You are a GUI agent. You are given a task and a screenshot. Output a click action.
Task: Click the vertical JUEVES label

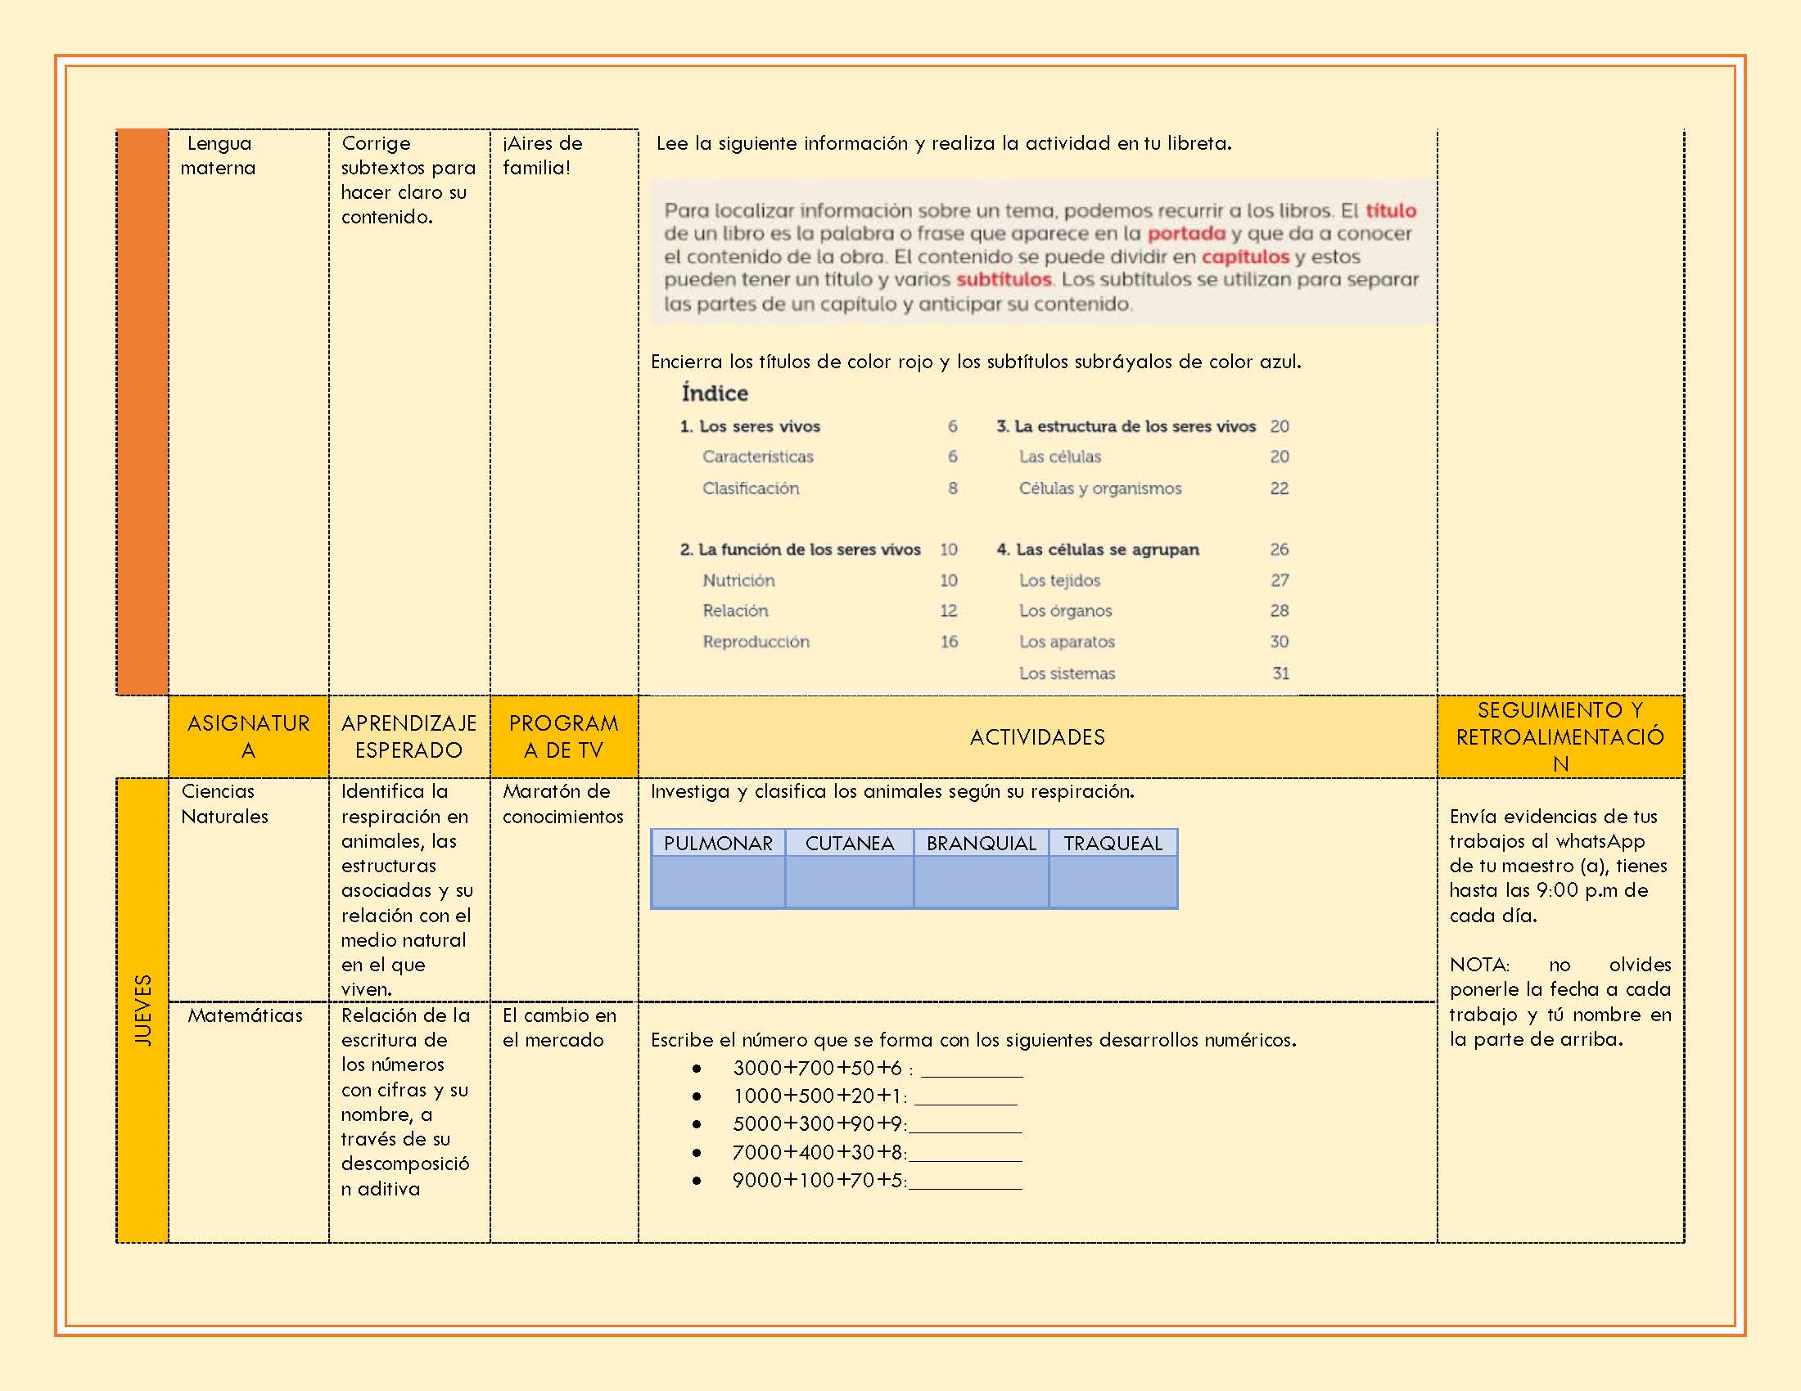tap(142, 1011)
